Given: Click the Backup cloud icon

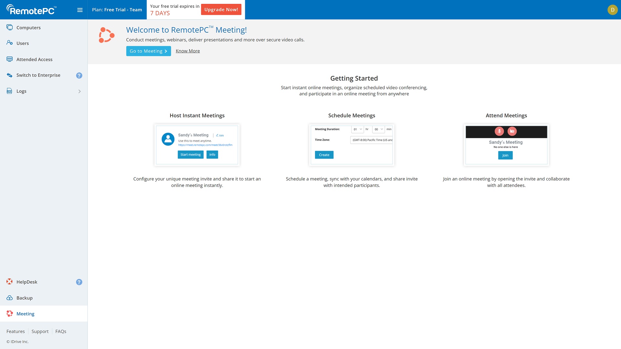Looking at the screenshot, I should (x=10, y=298).
